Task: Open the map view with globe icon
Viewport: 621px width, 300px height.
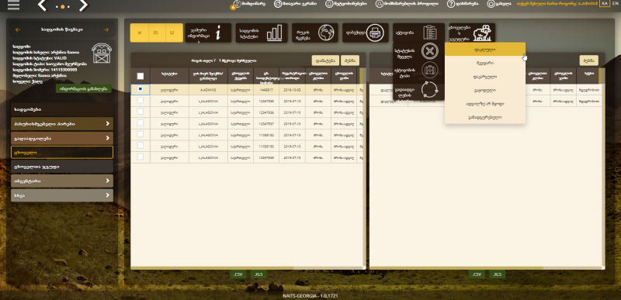Action: (x=315, y=33)
